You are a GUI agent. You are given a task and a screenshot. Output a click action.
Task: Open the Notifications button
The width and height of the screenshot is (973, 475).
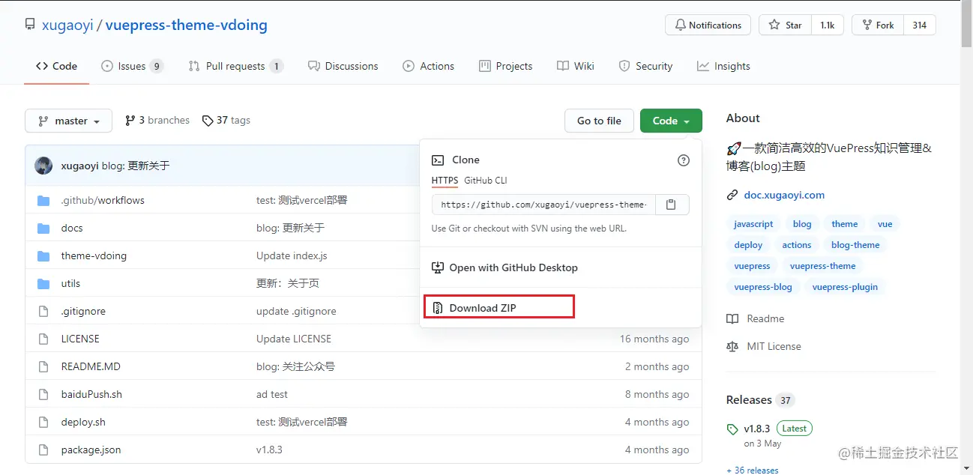pyautogui.click(x=708, y=25)
